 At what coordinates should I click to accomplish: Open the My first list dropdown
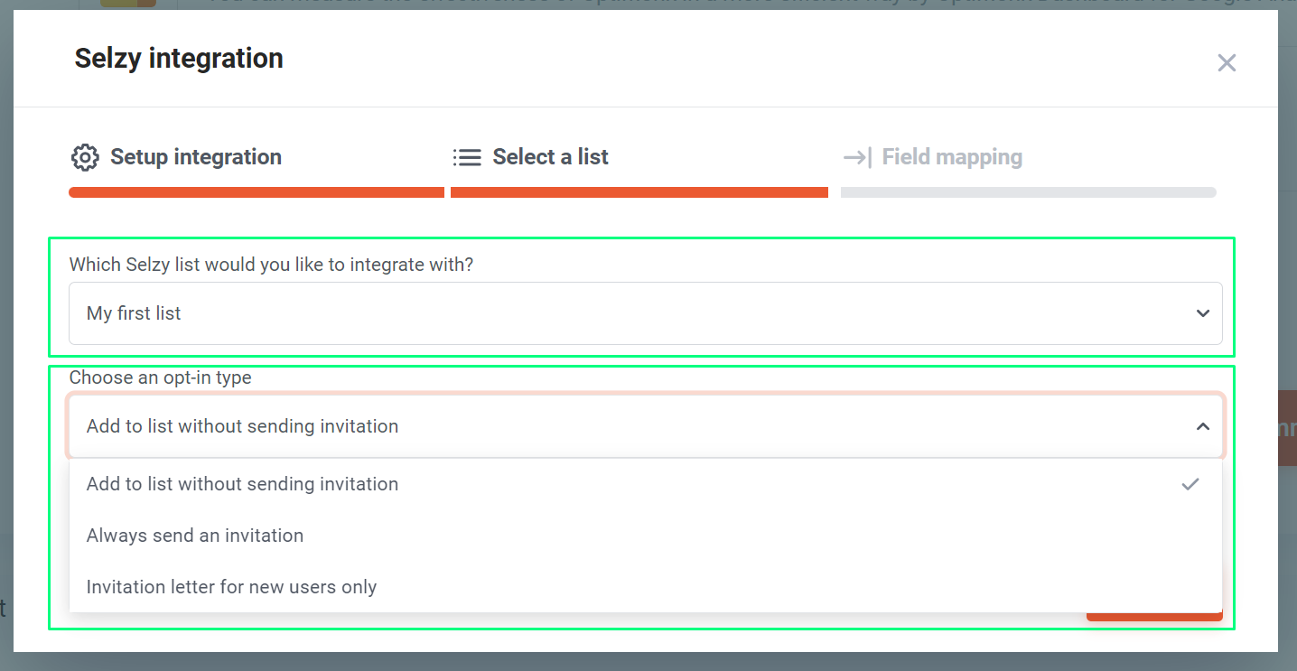tap(646, 313)
